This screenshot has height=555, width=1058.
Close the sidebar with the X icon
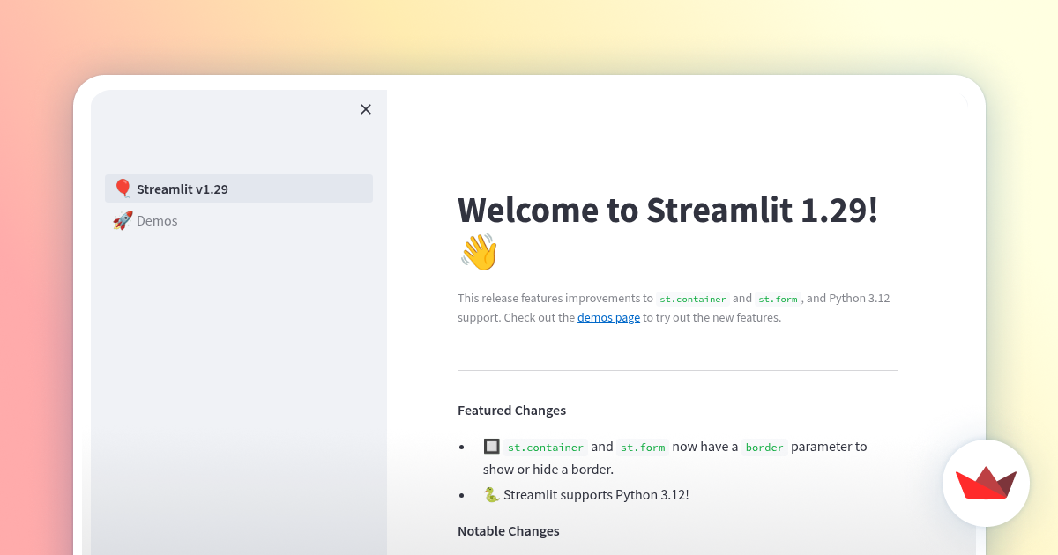pyautogui.click(x=366, y=109)
